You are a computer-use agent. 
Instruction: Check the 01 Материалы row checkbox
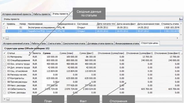pos(5,57)
